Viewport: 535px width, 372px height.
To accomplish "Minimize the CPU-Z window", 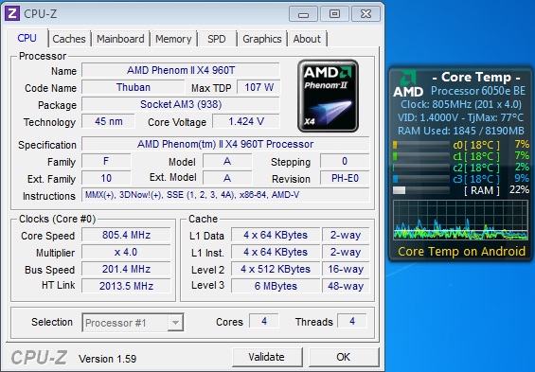I will 303,14.
